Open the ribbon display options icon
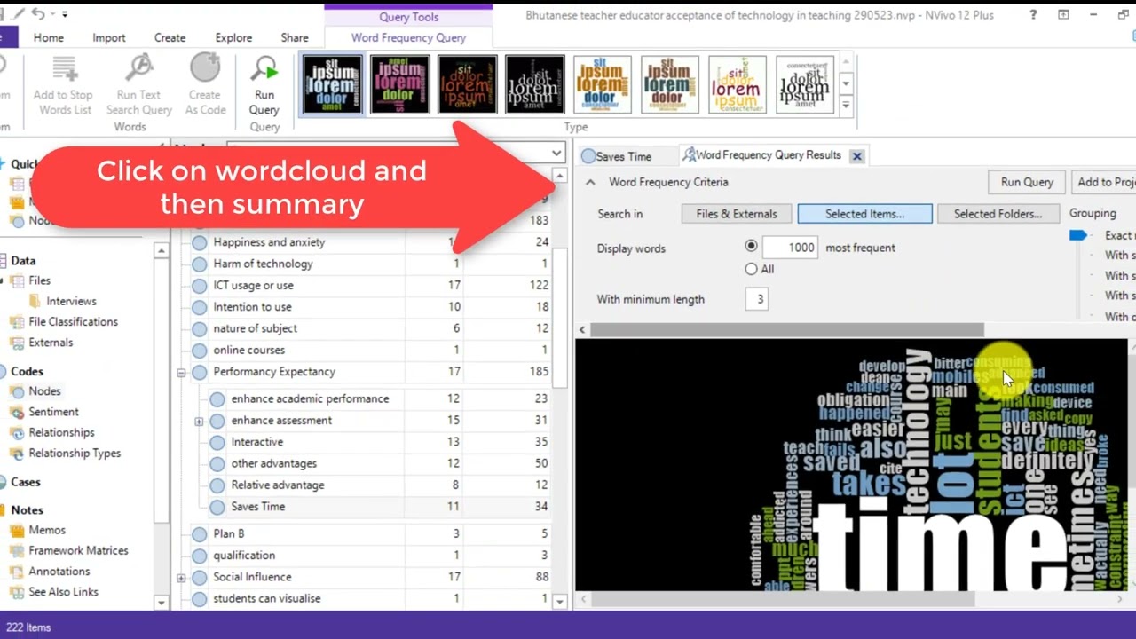Screen dimensions: 1136x639 click(x=1063, y=15)
